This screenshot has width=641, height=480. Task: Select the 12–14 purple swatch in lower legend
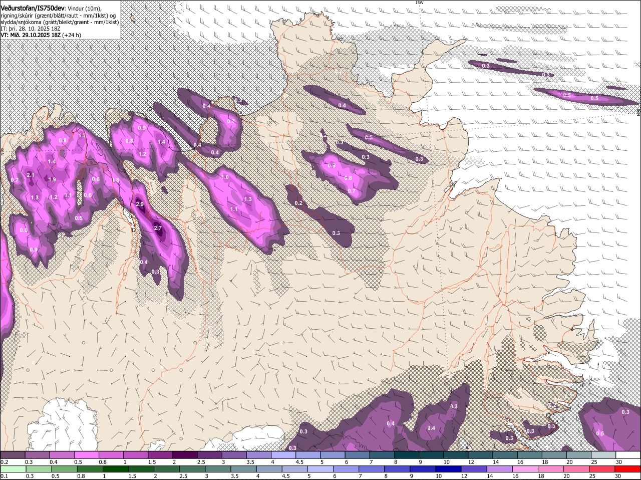(x=474, y=469)
